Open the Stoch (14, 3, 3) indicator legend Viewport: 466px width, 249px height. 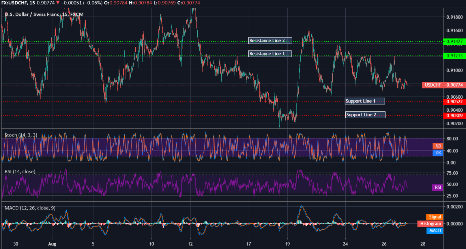coord(21,135)
